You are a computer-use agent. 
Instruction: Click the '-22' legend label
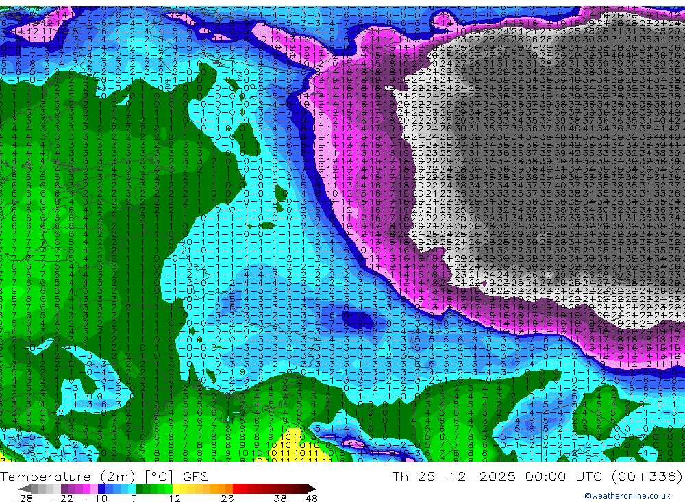point(62,499)
